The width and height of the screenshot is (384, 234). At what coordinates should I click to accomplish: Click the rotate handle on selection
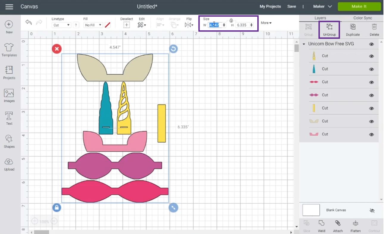click(173, 49)
